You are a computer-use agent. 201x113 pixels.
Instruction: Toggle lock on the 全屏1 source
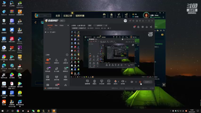tap(48, 32)
